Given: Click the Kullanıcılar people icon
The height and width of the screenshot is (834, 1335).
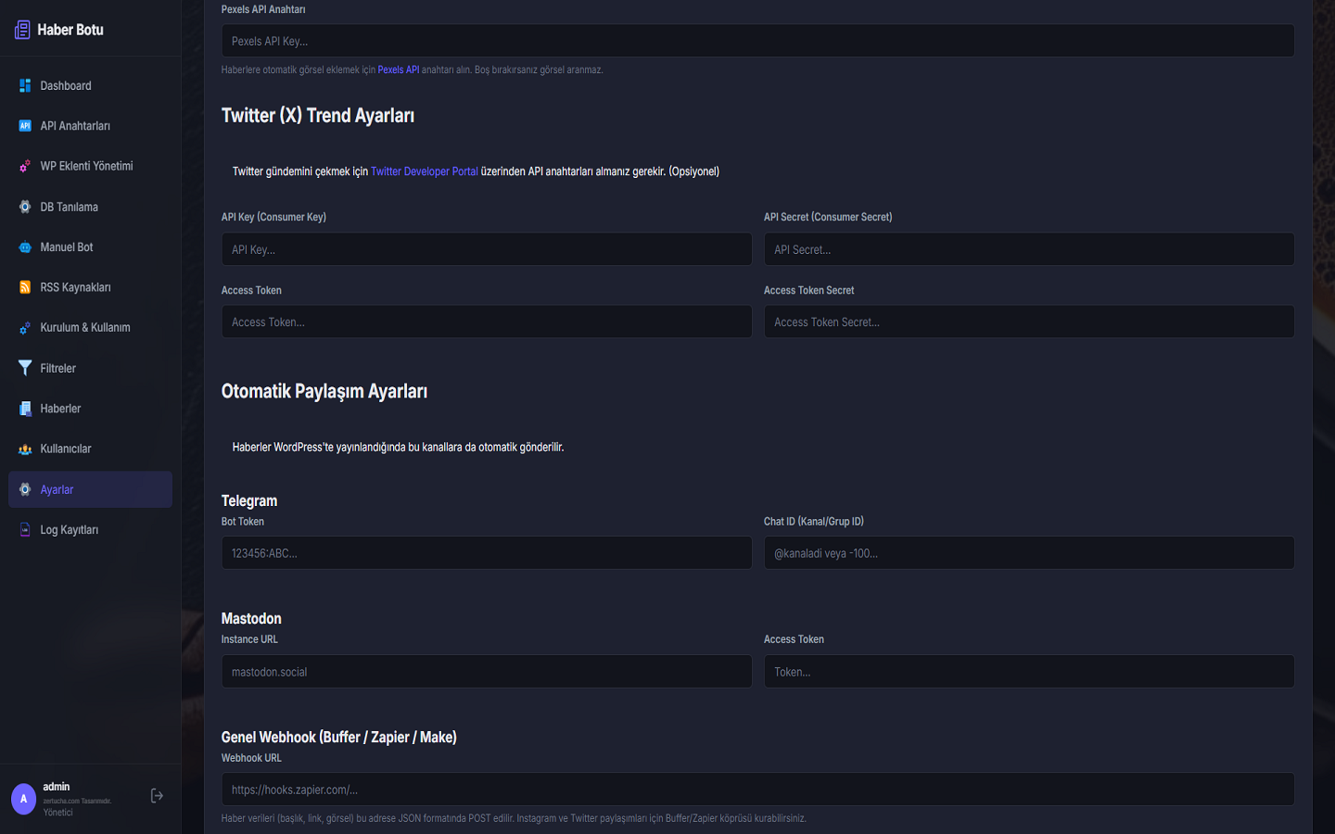Looking at the screenshot, I should click(25, 449).
